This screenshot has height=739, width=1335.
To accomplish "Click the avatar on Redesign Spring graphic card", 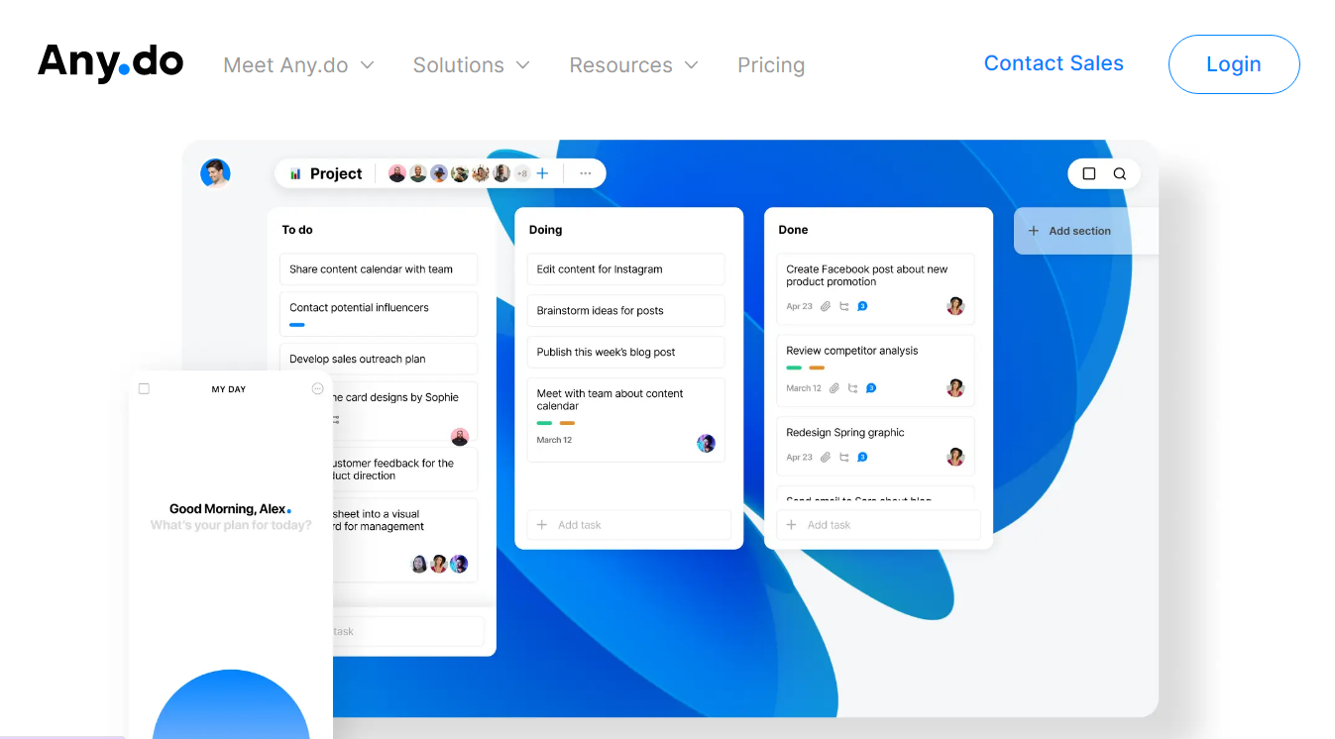I will click(955, 457).
